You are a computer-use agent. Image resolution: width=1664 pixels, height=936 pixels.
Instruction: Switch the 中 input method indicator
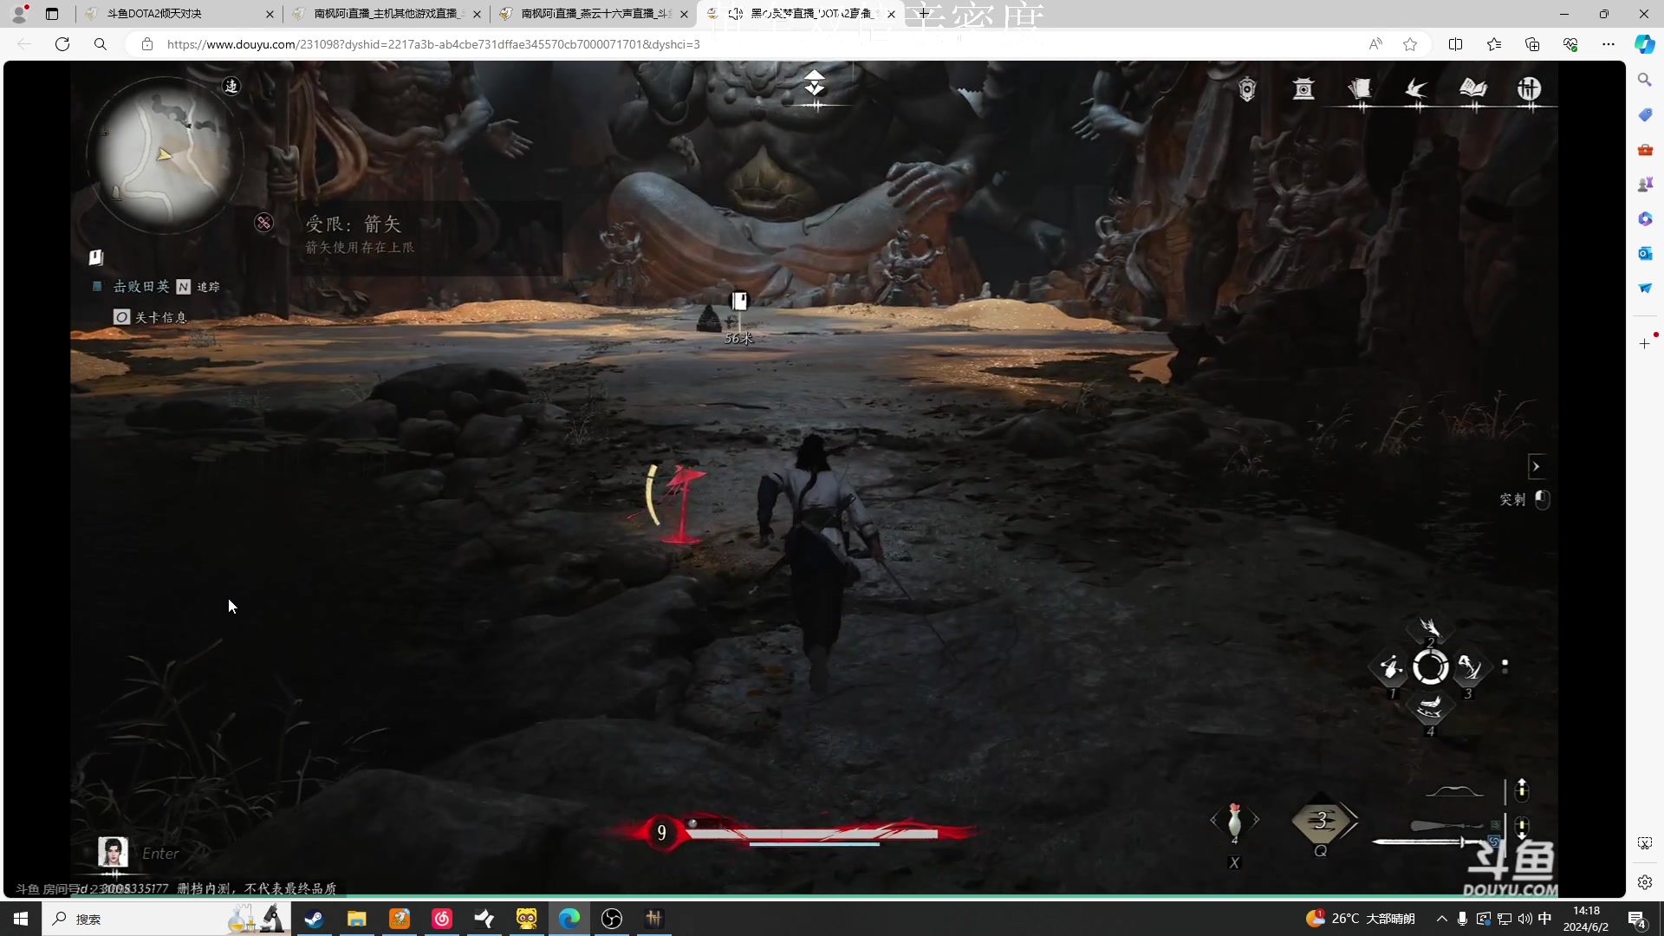pyautogui.click(x=1544, y=919)
